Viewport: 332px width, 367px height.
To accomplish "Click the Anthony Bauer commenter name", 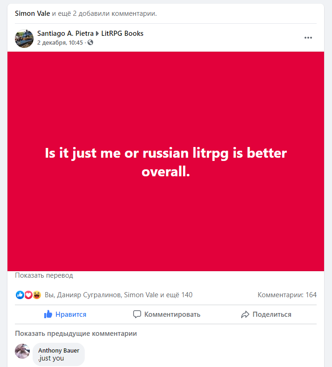I will tap(59, 350).
